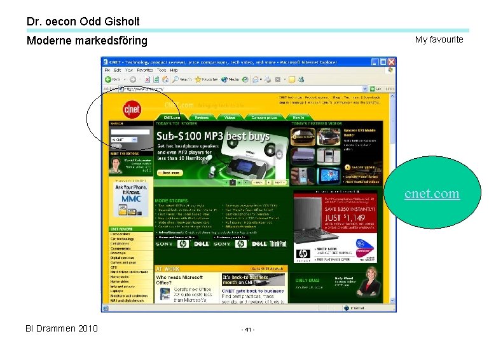Click the IE Forward arrow button
The width and height of the screenshot is (496, 343).
[x=133, y=79]
